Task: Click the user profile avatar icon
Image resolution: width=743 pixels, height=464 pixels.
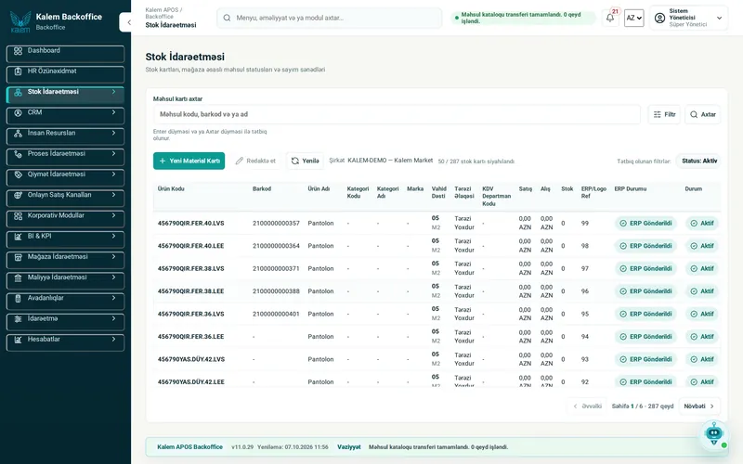Action: pyautogui.click(x=659, y=18)
